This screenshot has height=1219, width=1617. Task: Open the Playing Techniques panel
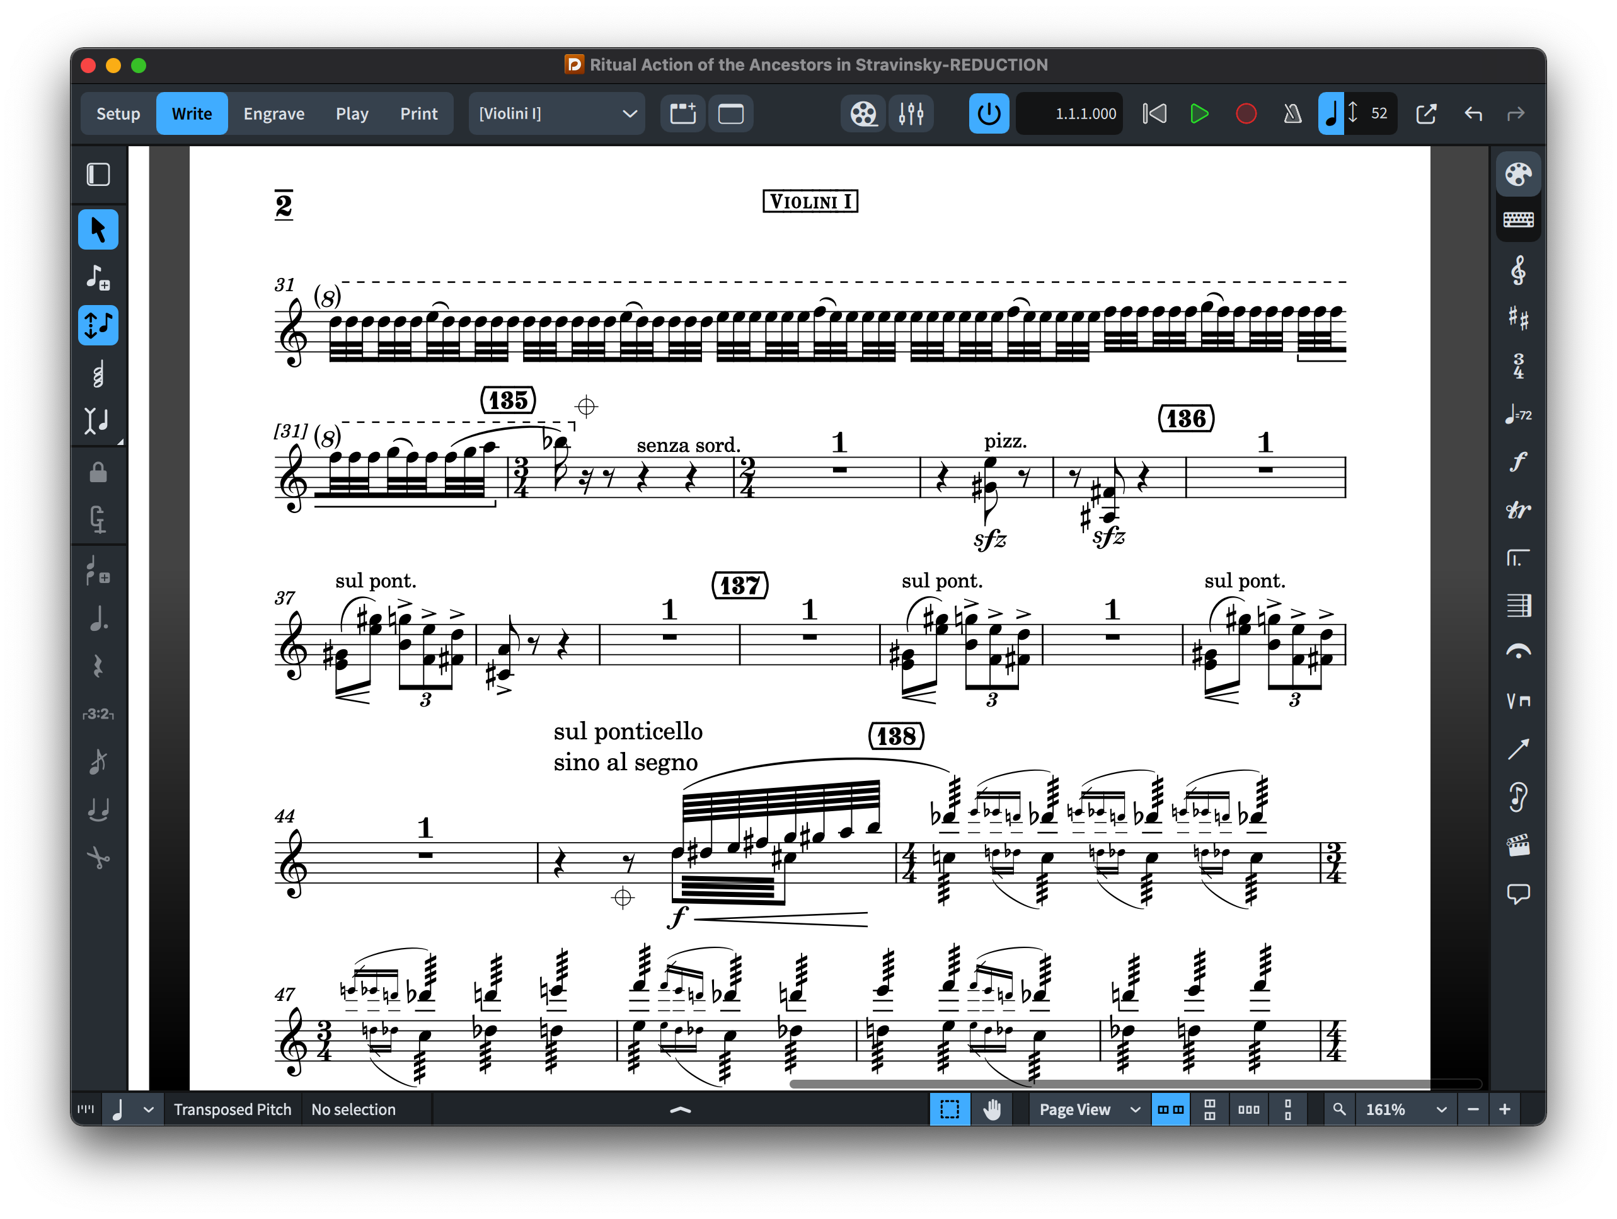(x=1517, y=700)
